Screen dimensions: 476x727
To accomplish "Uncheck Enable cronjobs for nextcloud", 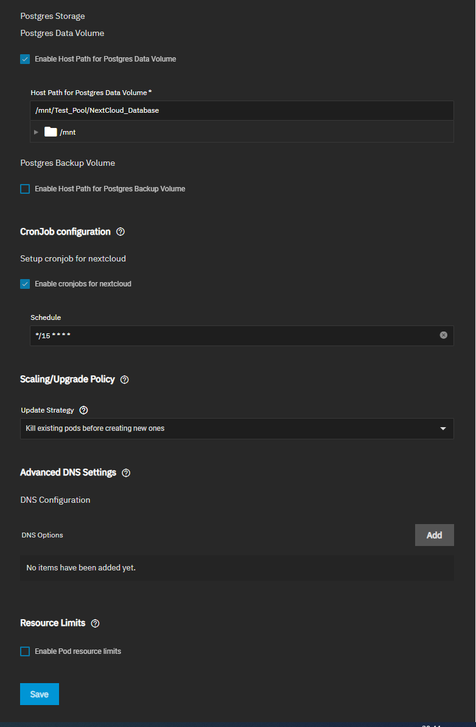I will pyautogui.click(x=25, y=284).
